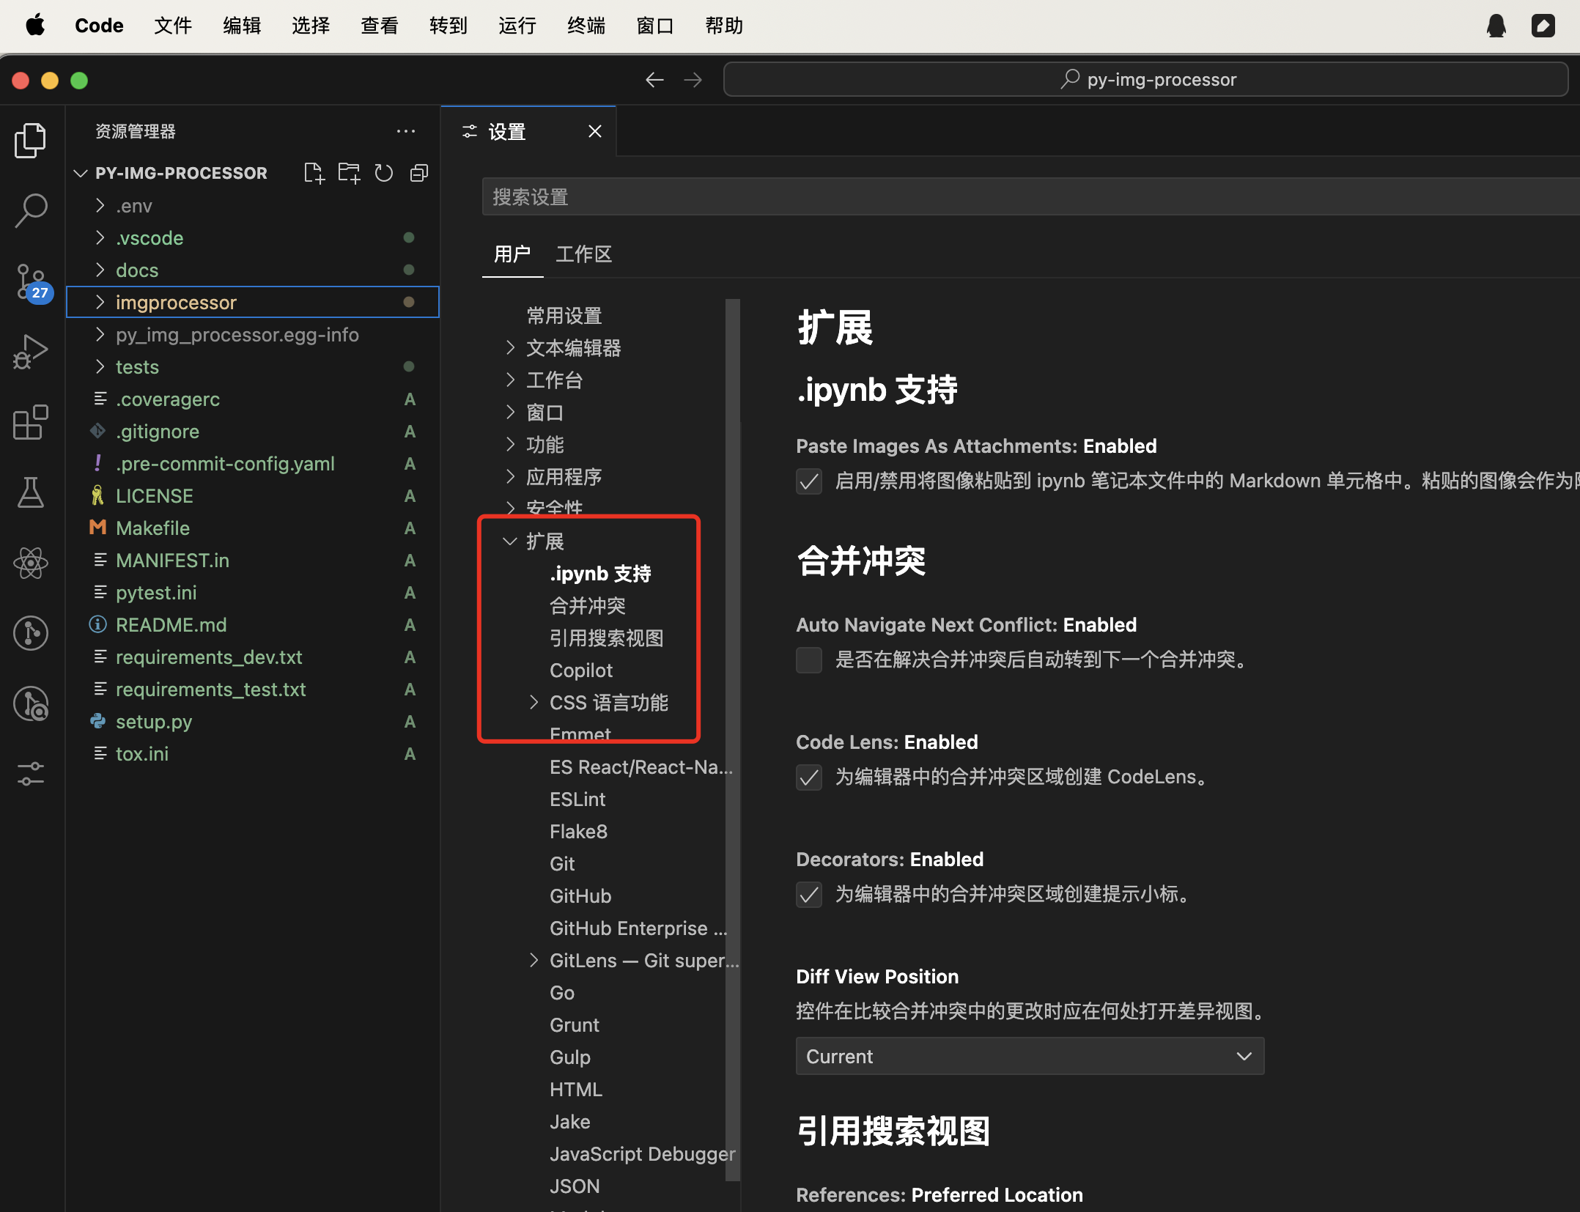Expand GitLens — Git super... settings section
Viewport: 1580px width, 1212px height.
532,960
